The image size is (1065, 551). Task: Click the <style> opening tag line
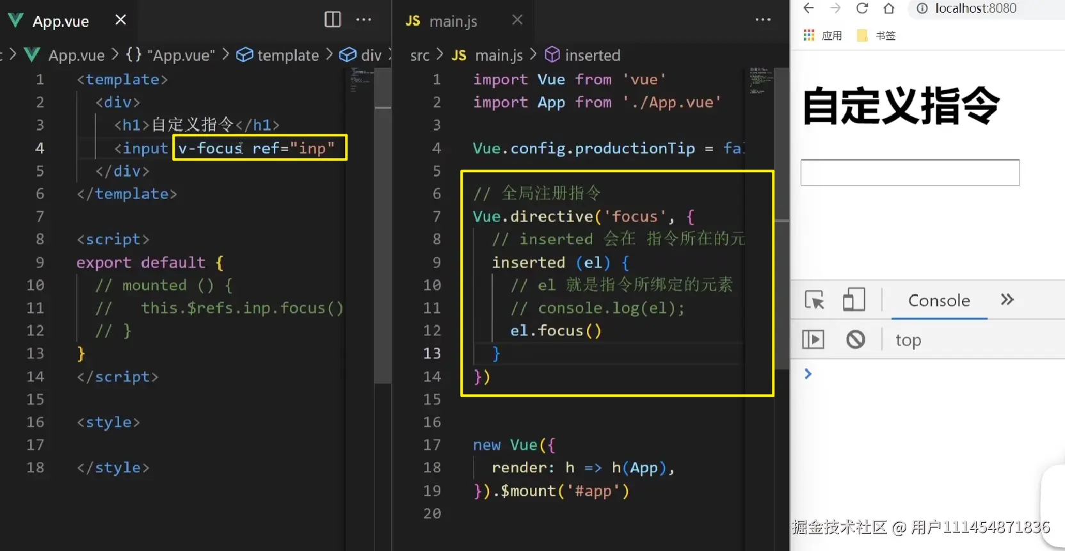coord(108,422)
